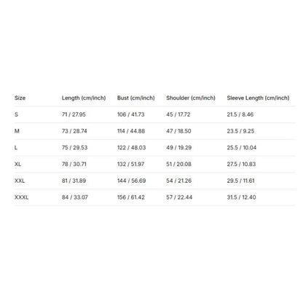Click the XXXL size row label
Screen dimensions: 303x303
(21, 197)
